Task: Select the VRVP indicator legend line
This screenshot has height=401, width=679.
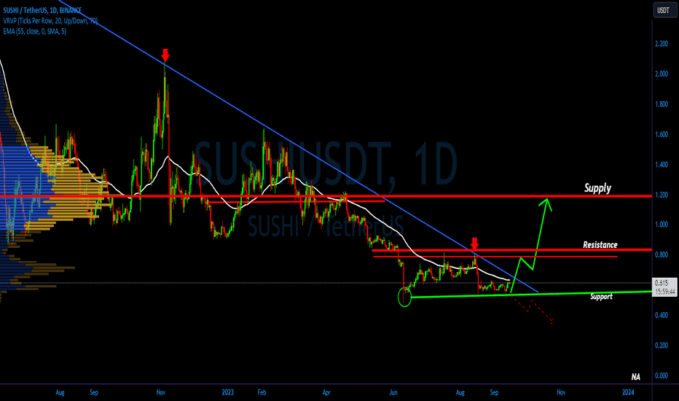Action: click(50, 20)
